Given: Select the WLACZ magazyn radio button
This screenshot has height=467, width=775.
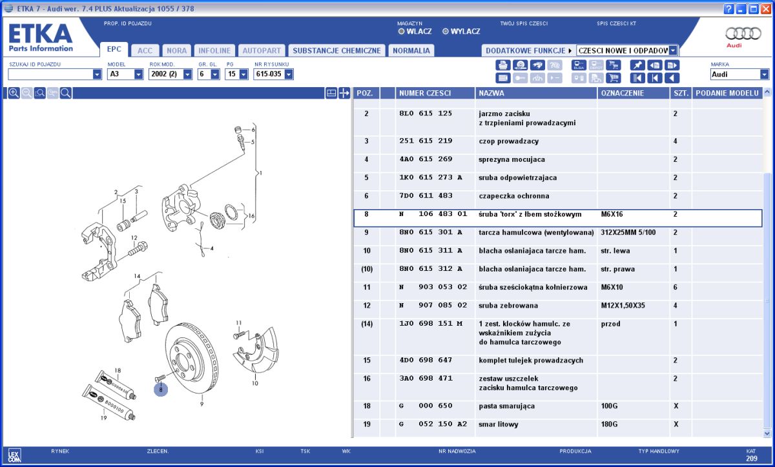Looking at the screenshot, I should pyautogui.click(x=402, y=31).
